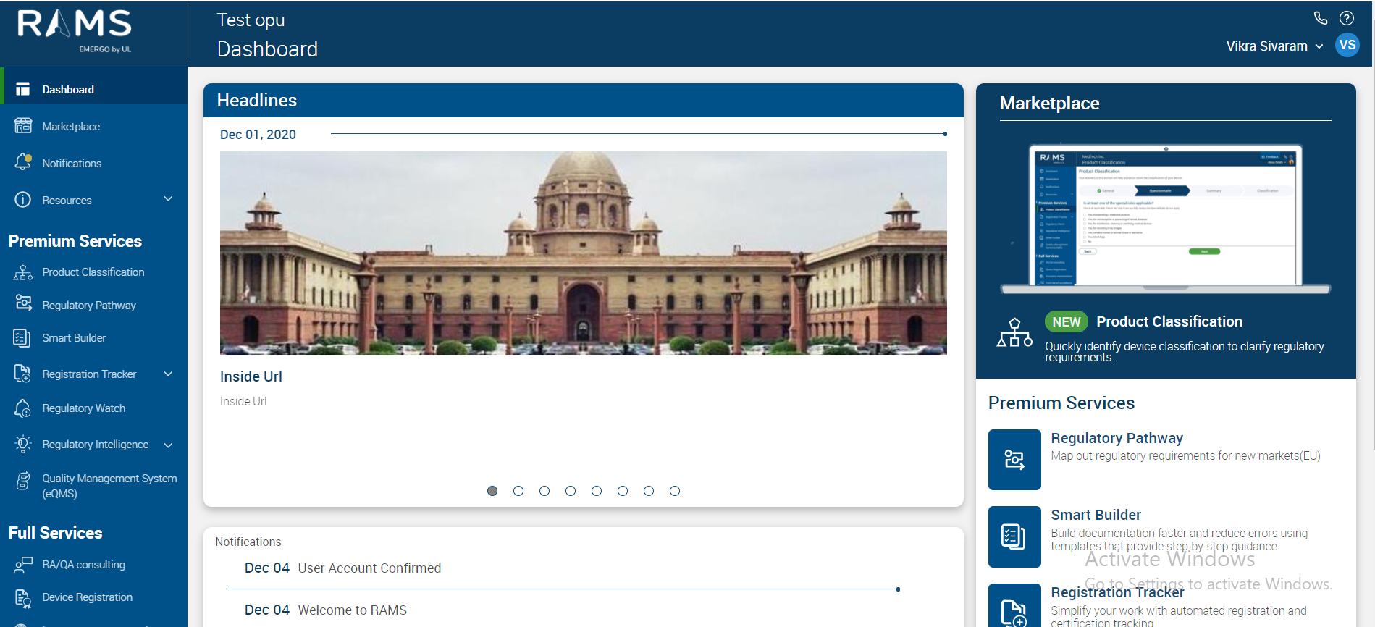This screenshot has height=627, width=1375.
Task: Click the Regulatory Pathway sidebar icon
Action: coord(23,303)
